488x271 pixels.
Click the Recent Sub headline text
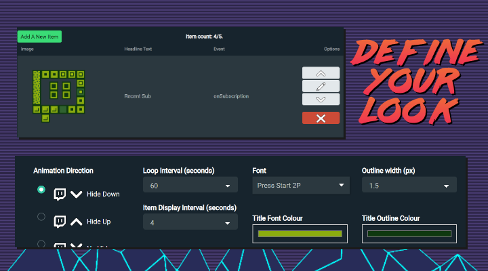click(x=138, y=96)
